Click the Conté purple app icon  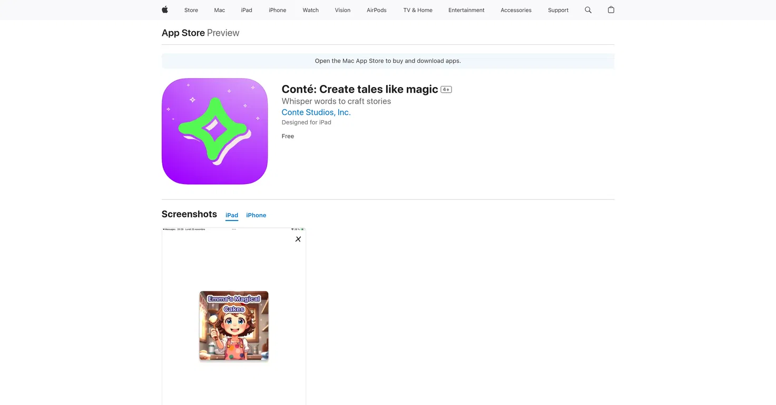(215, 131)
